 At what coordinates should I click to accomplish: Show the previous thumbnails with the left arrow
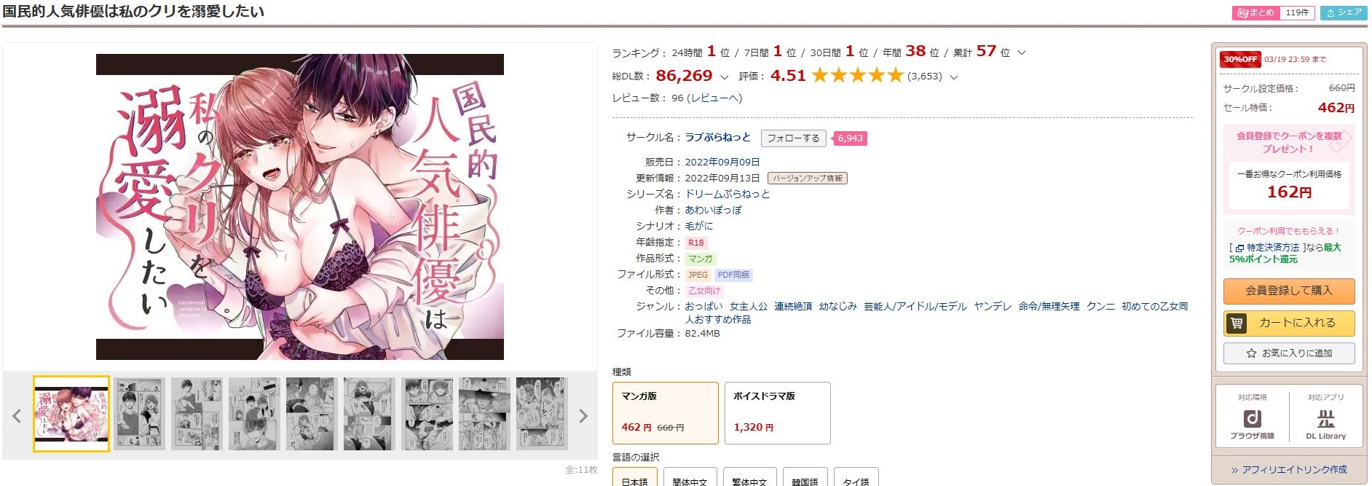[x=17, y=416]
